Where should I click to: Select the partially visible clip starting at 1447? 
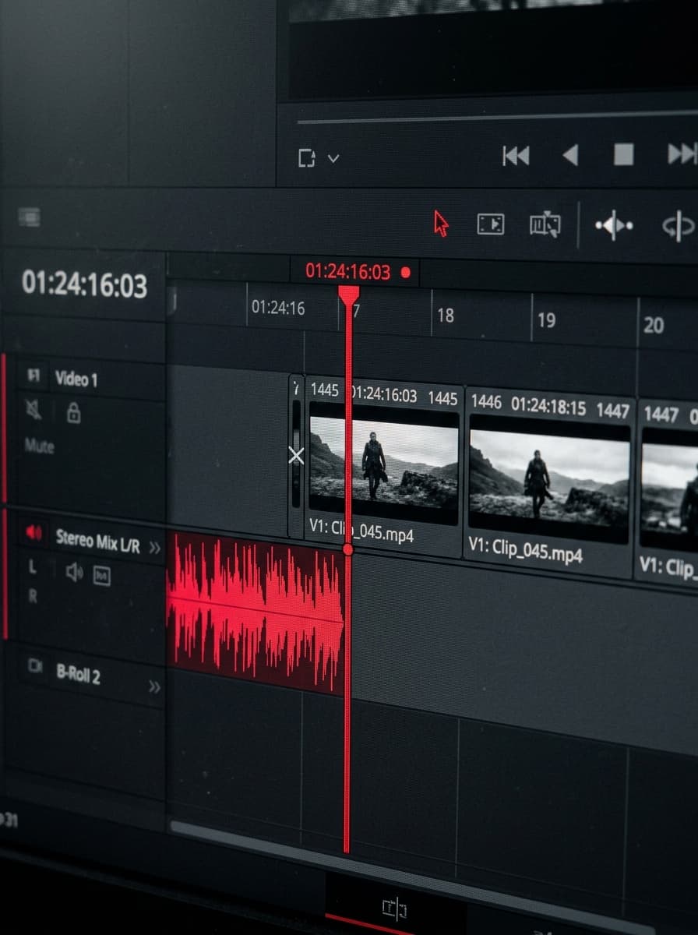(668, 490)
